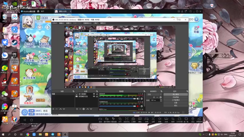Viewport: 244px width, 137px height.
Task: Open OBS 帮助(H) menu
Action: tap(103, 23)
